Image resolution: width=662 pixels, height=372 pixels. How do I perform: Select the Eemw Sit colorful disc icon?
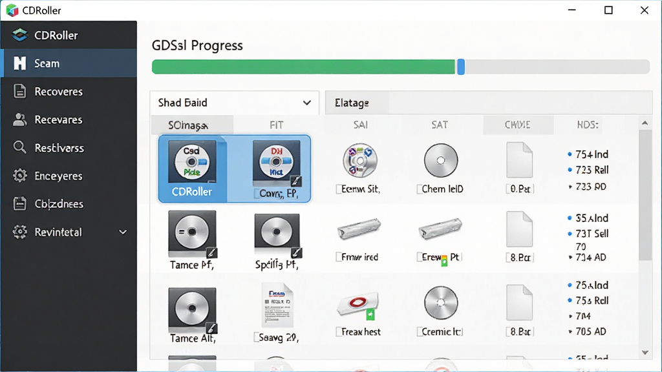pos(359,160)
